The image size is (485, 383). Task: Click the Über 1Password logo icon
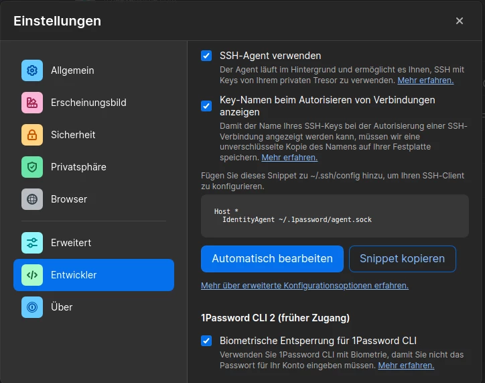pyautogui.click(x=32, y=307)
